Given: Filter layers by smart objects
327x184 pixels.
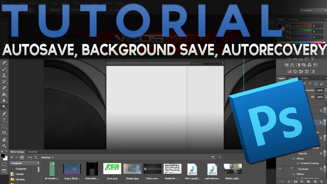Looking at the screenshot, I should (x=322, y=84).
